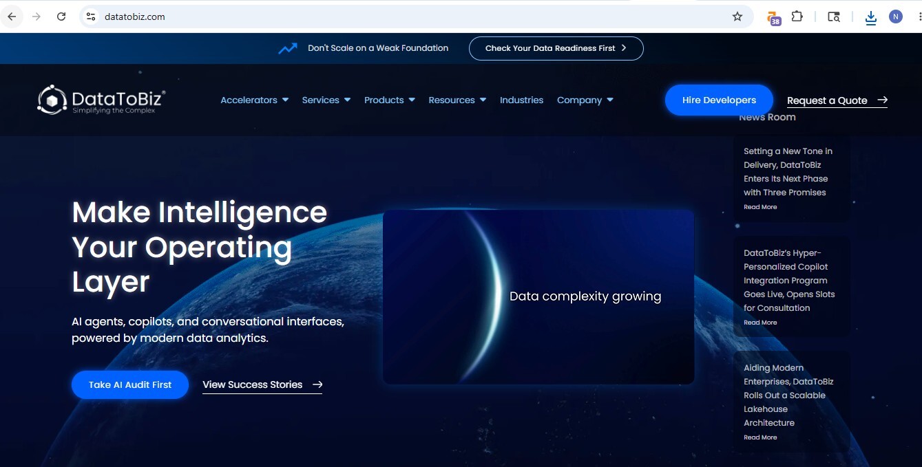Expand the Accelerators dropdown menu
The image size is (922, 467).
pyautogui.click(x=255, y=100)
